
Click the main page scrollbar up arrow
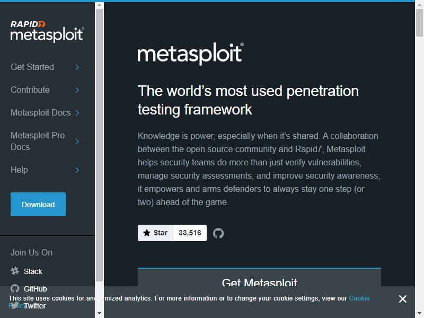coord(419,5)
